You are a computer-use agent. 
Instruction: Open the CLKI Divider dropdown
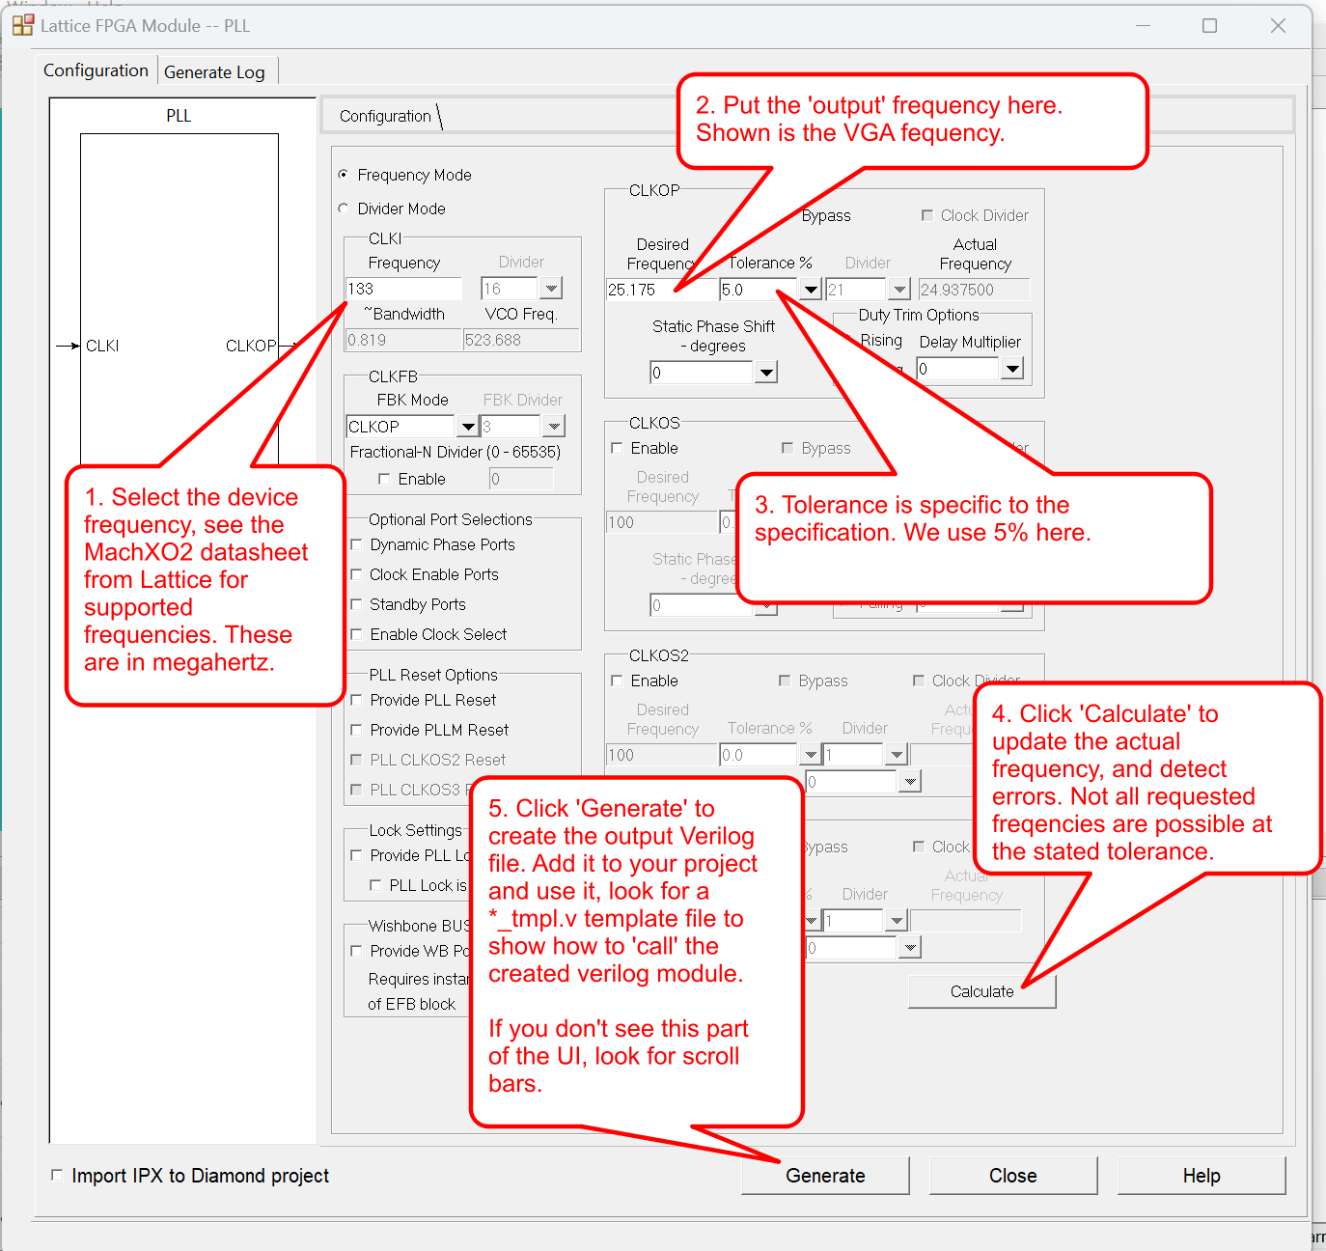551,289
